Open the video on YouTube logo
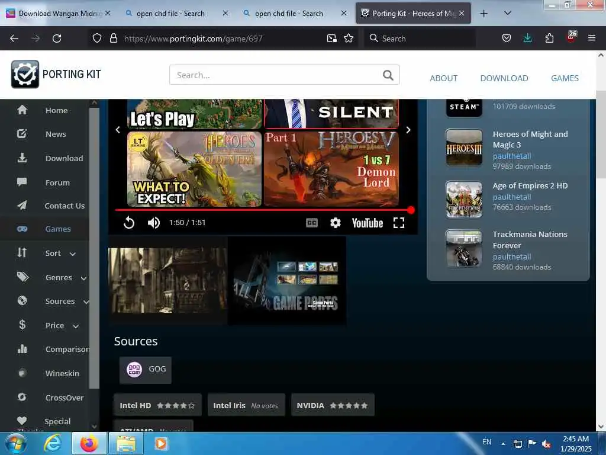The width and height of the screenshot is (606, 455). point(367,223)
